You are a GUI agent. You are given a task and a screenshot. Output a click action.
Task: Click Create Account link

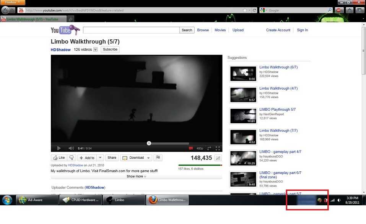(x=278, y=30)
